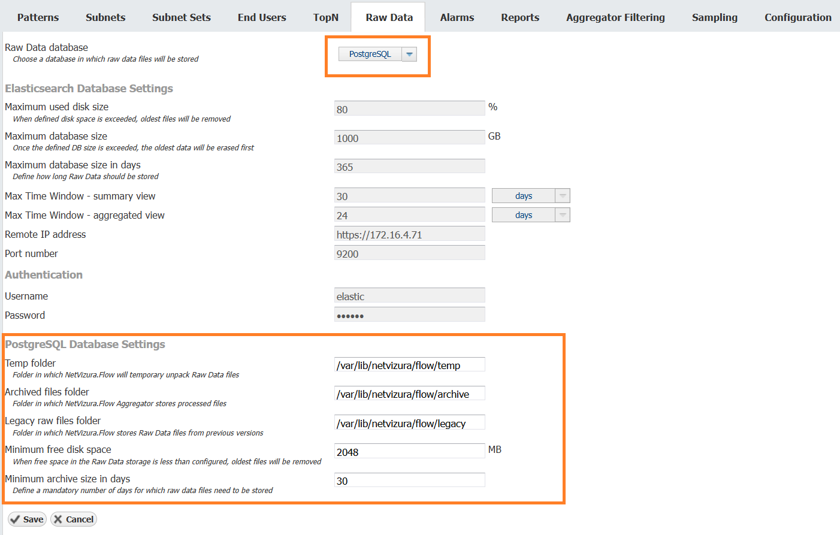Switch to the Alarms tab

457,17
